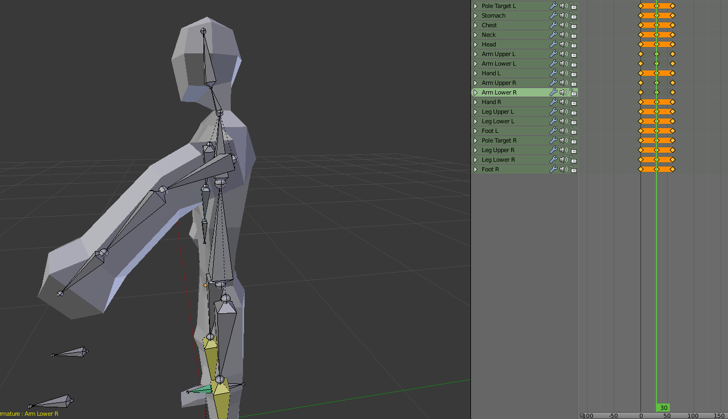Select Arm Upper L keyframe at frame 60

click(672, 54)
